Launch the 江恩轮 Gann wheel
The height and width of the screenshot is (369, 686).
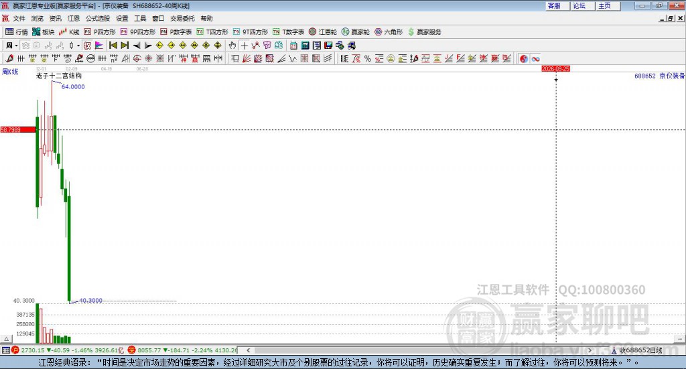(323, 32)
